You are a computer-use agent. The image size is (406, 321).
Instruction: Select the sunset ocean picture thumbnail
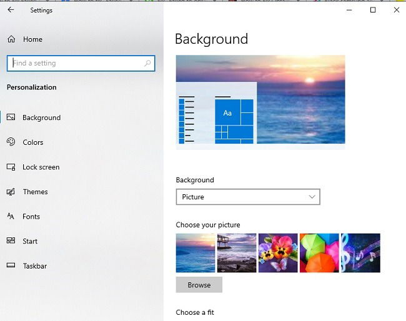point(196,253)
